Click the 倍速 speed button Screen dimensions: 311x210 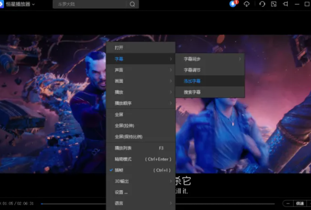click(300, 203)
